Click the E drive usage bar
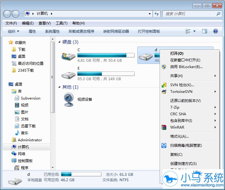The height and width of the screenshot is (190, 225). click(106, 74)
